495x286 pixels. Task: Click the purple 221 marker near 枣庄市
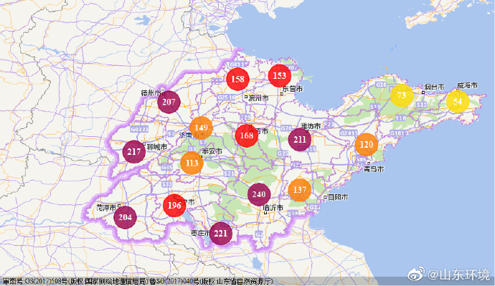click(x=221, y=234)
